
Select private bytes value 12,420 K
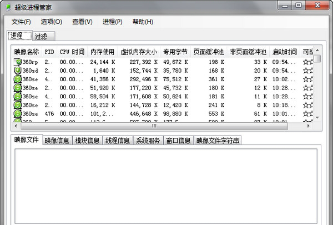[x=175, y=105]
